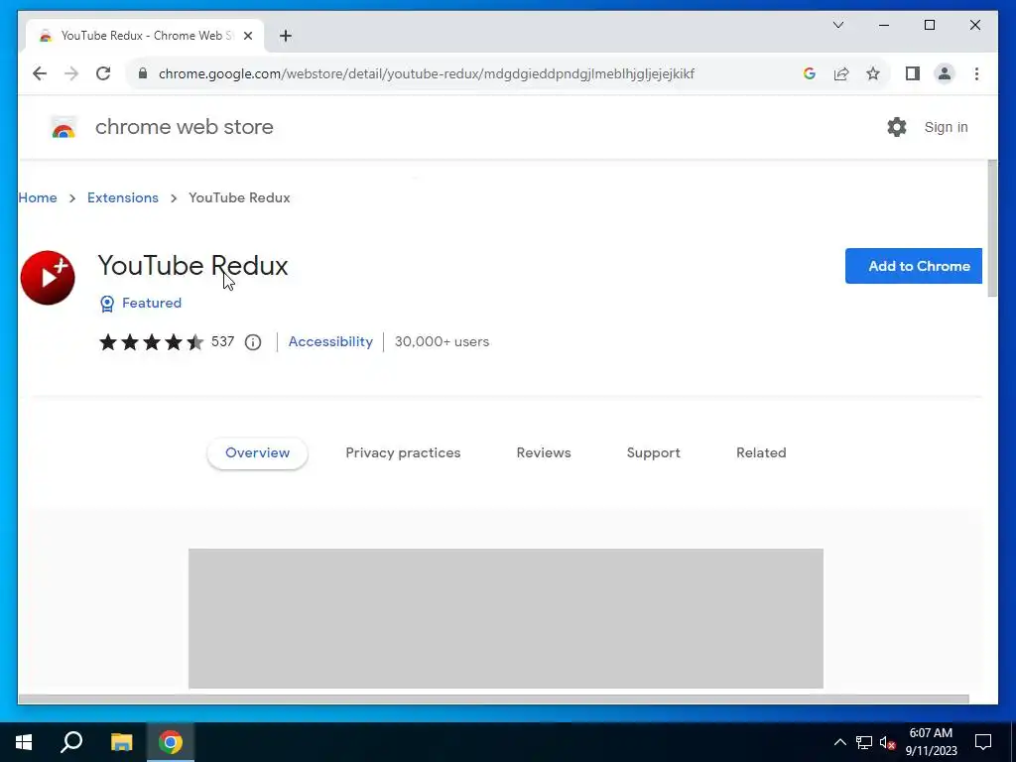1016x762 pixels.
Task: Open the Chrome profile avatar
Action: 945,73
